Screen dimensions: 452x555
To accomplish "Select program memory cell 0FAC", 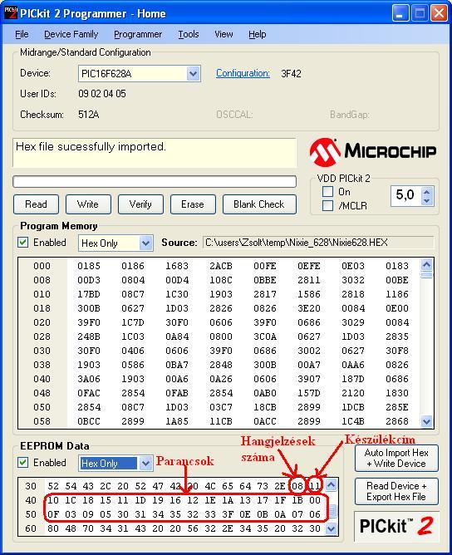I will 89,393.
